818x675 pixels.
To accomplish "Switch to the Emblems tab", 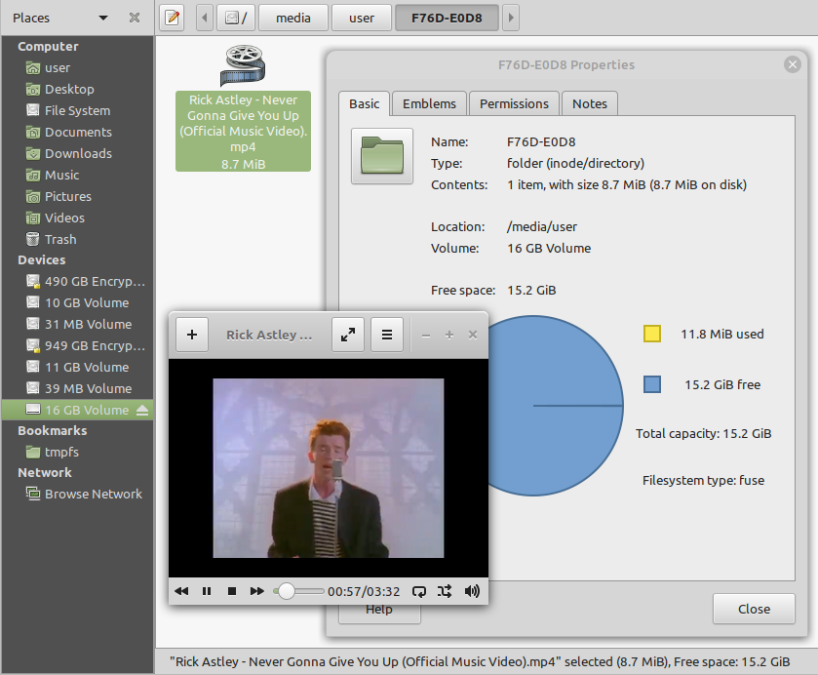I will 429,104.
